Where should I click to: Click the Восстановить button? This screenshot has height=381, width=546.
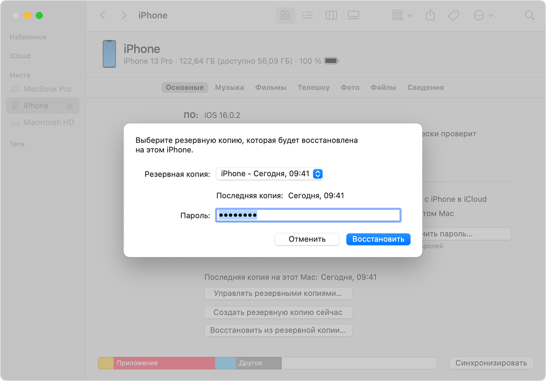(x=378, y=239)
